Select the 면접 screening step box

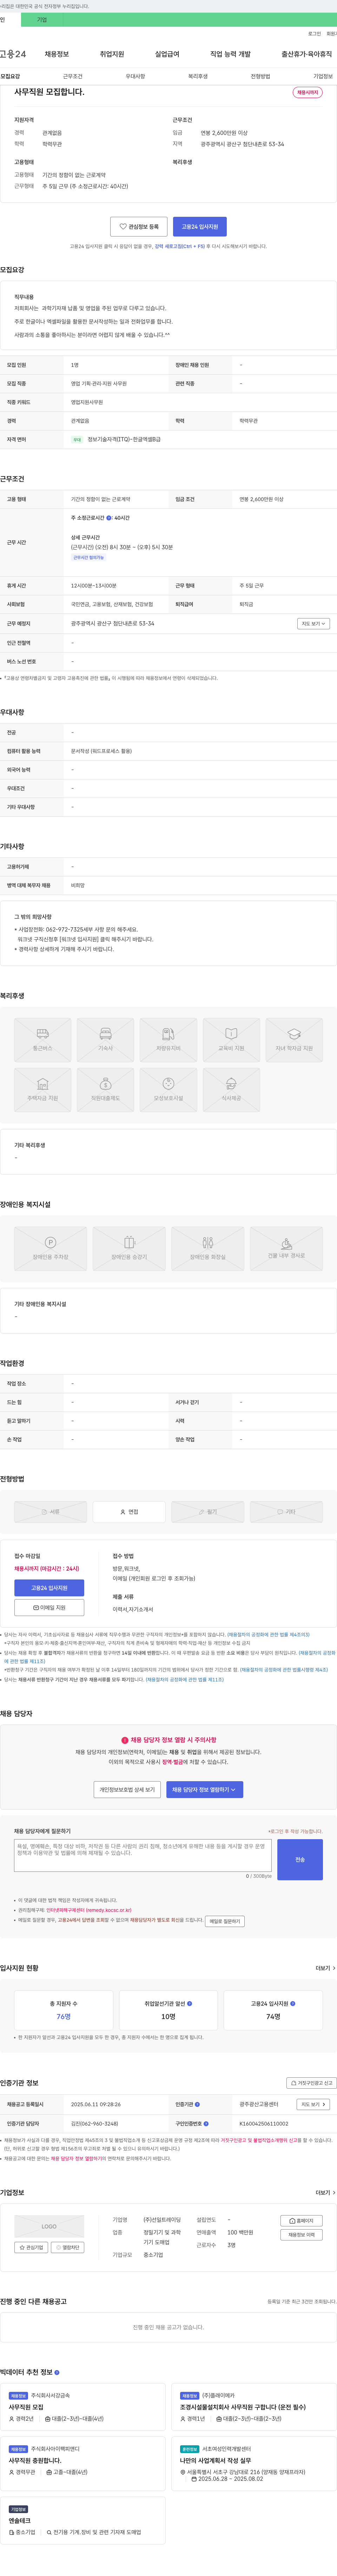click(x=129, y=1512)
